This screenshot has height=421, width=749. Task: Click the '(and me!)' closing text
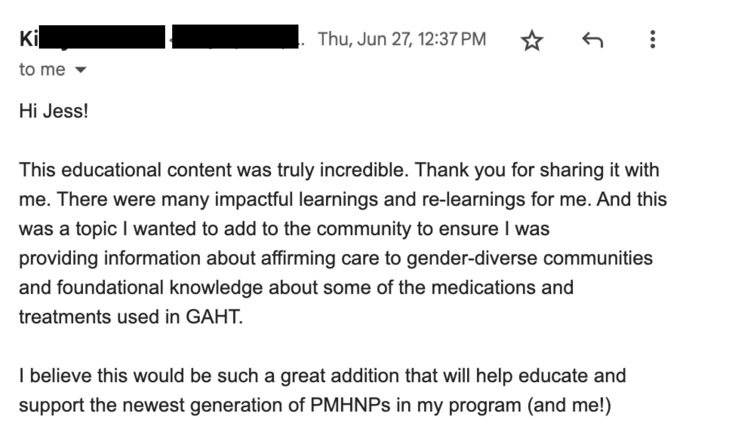pyautogui.click(x=569, y=405)
